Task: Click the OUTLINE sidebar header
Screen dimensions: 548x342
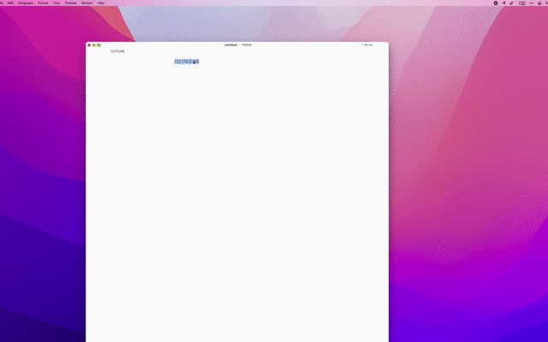Action: (x=117, y=51)
